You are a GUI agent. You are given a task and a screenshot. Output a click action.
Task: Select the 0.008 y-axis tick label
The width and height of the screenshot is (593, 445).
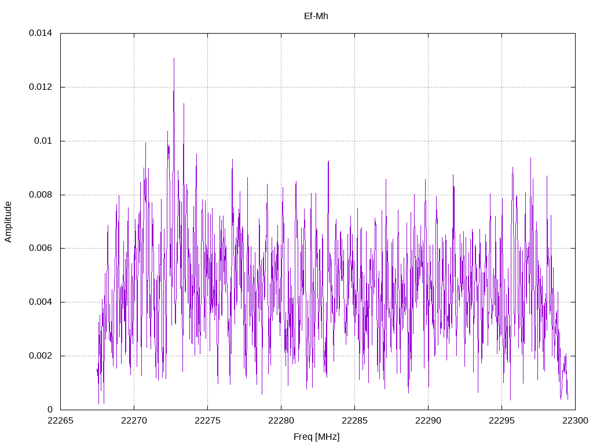tap(41, 195)
